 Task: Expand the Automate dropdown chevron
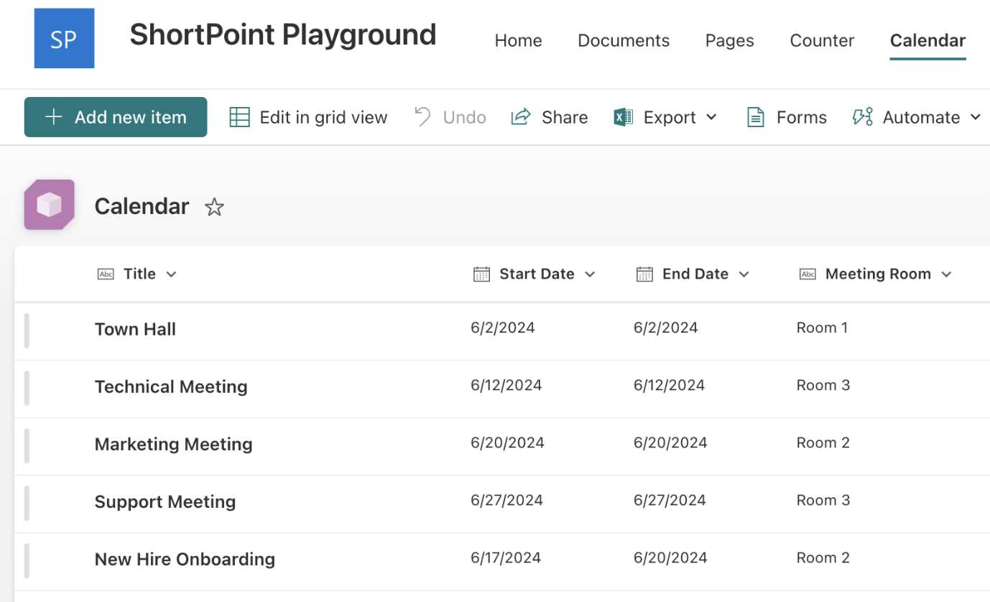[x=975, y=117]
